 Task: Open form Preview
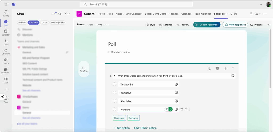click(x=183, y=25)
